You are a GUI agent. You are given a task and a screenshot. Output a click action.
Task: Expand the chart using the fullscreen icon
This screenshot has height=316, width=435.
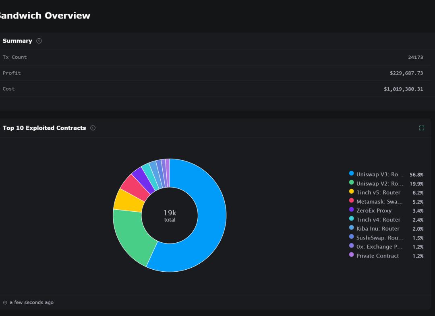tap(422, 128)
